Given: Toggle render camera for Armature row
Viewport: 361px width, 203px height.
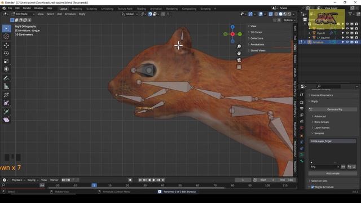Looking at the screenshot, I should point(356,42).
